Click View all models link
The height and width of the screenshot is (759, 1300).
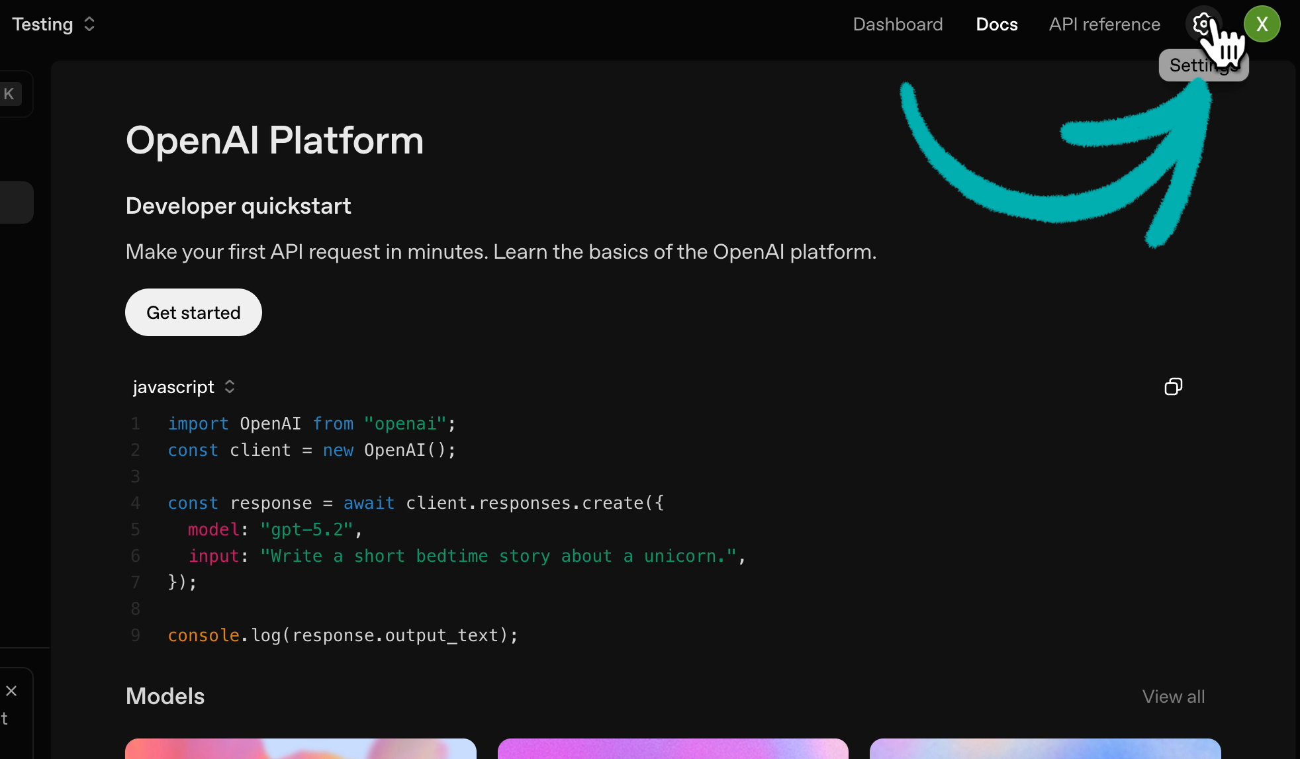click(1173, 696)
